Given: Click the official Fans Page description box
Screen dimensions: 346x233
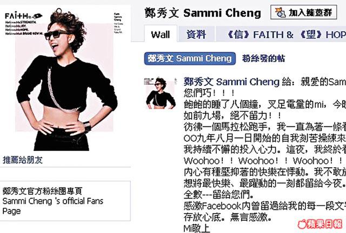Looking at the screenshot, I should coord(65,201).
